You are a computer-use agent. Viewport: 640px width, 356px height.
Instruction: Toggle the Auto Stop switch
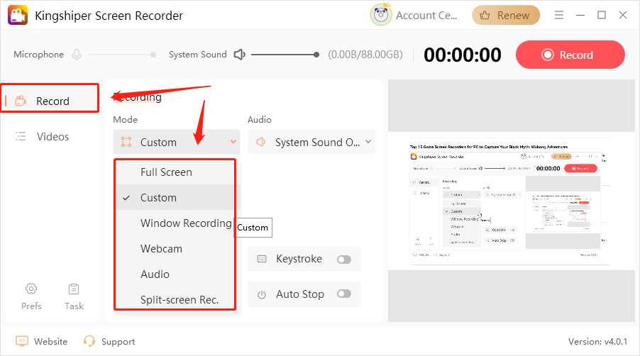point(344,294)
